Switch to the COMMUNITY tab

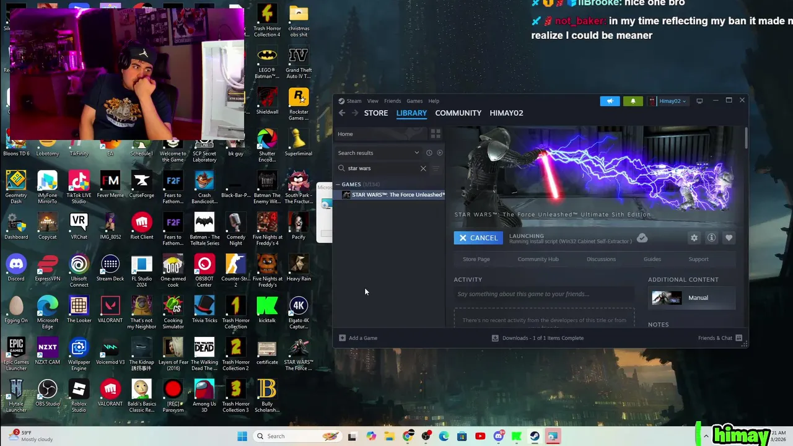(458, 113)
